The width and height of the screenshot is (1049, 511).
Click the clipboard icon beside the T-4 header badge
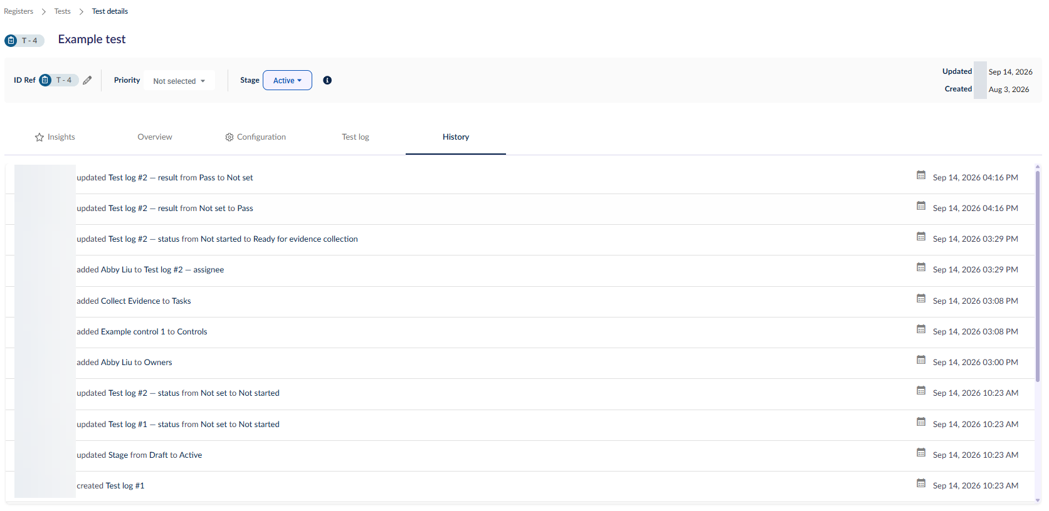[x=11, y=41]
